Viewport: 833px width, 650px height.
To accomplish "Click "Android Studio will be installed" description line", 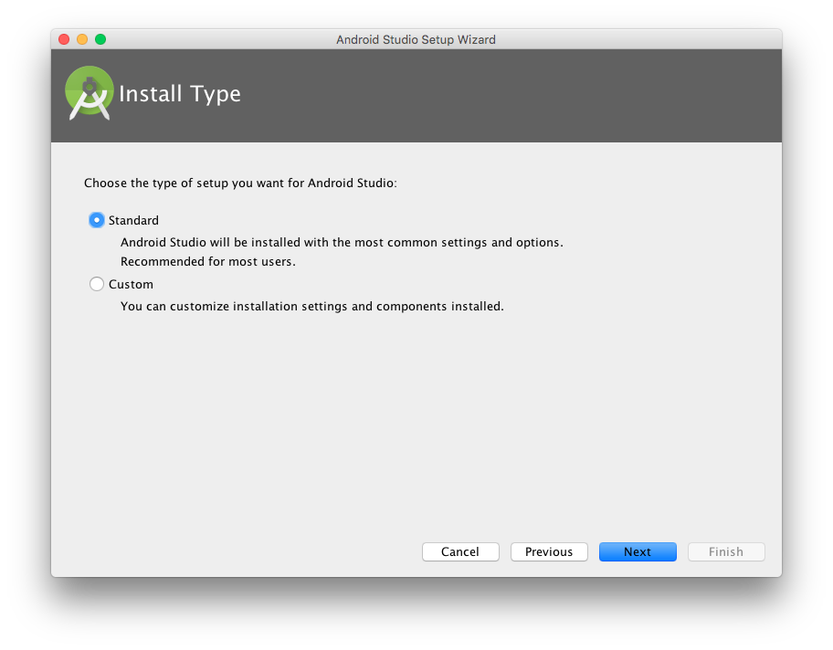I will point(342,243).
